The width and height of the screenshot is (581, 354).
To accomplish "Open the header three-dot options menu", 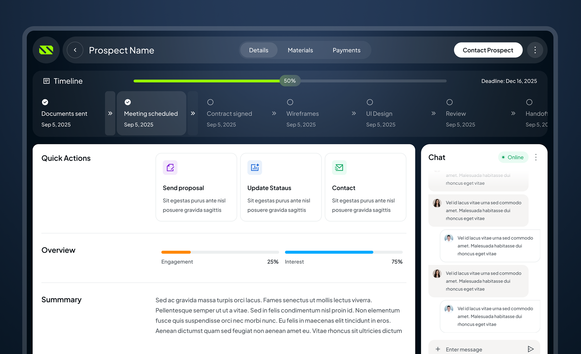I will (x=535, y=50).
